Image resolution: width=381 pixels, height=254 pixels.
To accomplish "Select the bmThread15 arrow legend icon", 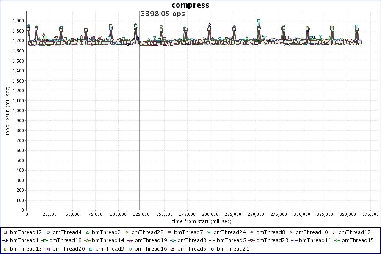I will (x=337, y=240).
